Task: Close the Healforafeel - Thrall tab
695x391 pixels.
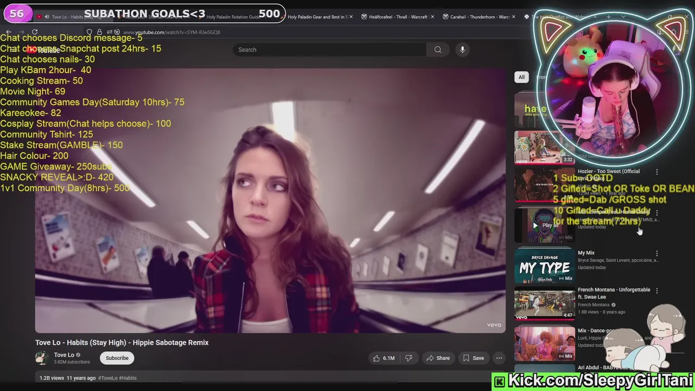Action: coord(432,17)
